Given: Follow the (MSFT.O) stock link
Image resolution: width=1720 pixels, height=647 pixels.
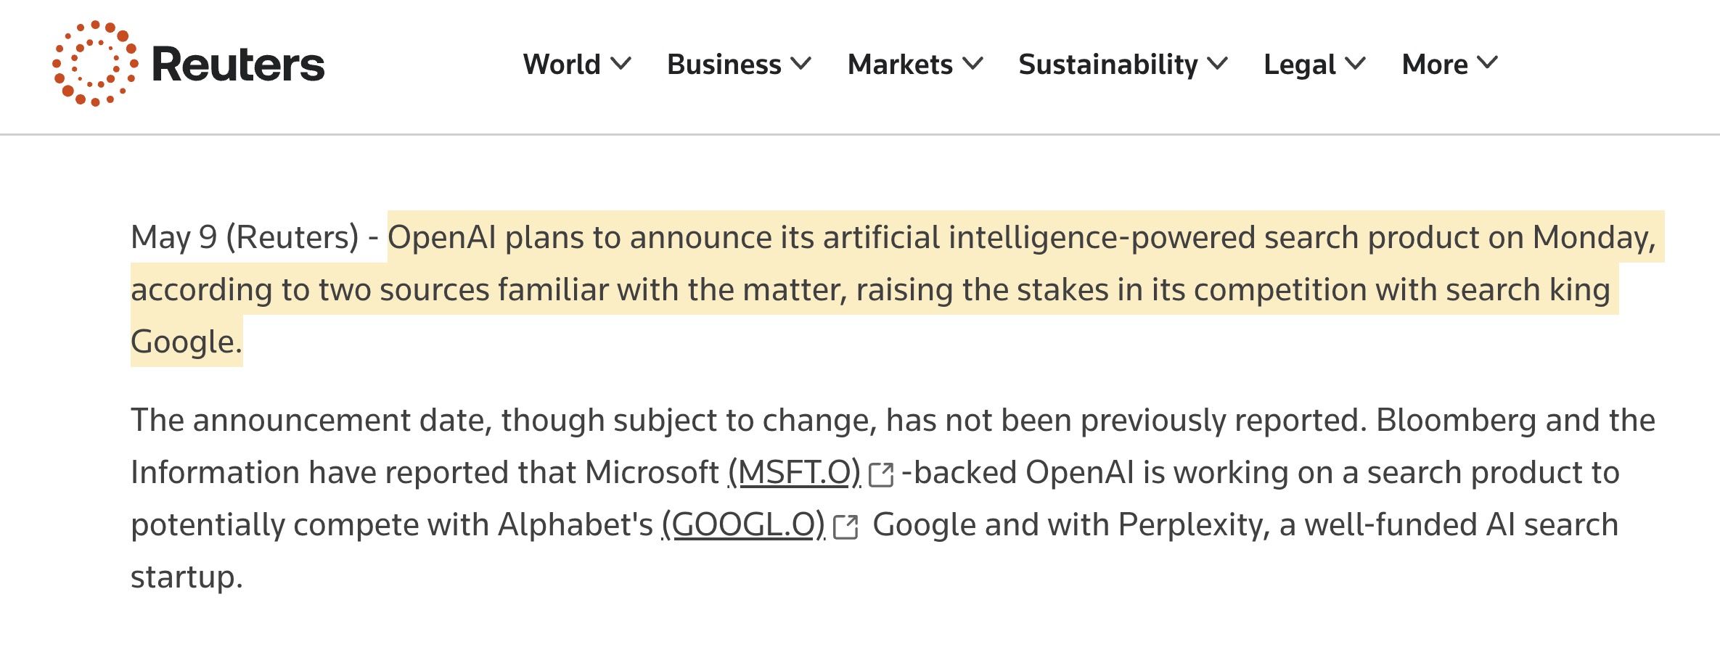Looking at the screenshot, I should 794,473.
